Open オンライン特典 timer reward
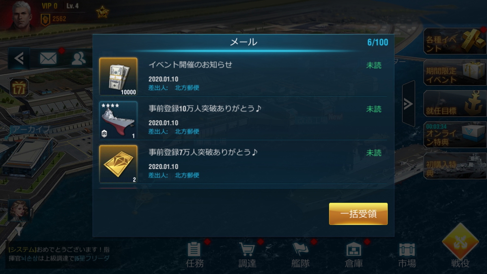487x274 pixels. (x=455, y=135)
